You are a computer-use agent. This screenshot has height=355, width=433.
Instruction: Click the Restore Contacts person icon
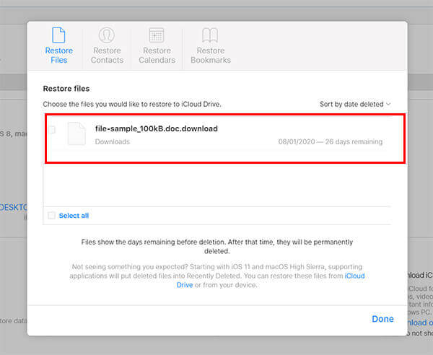[107, 35]
